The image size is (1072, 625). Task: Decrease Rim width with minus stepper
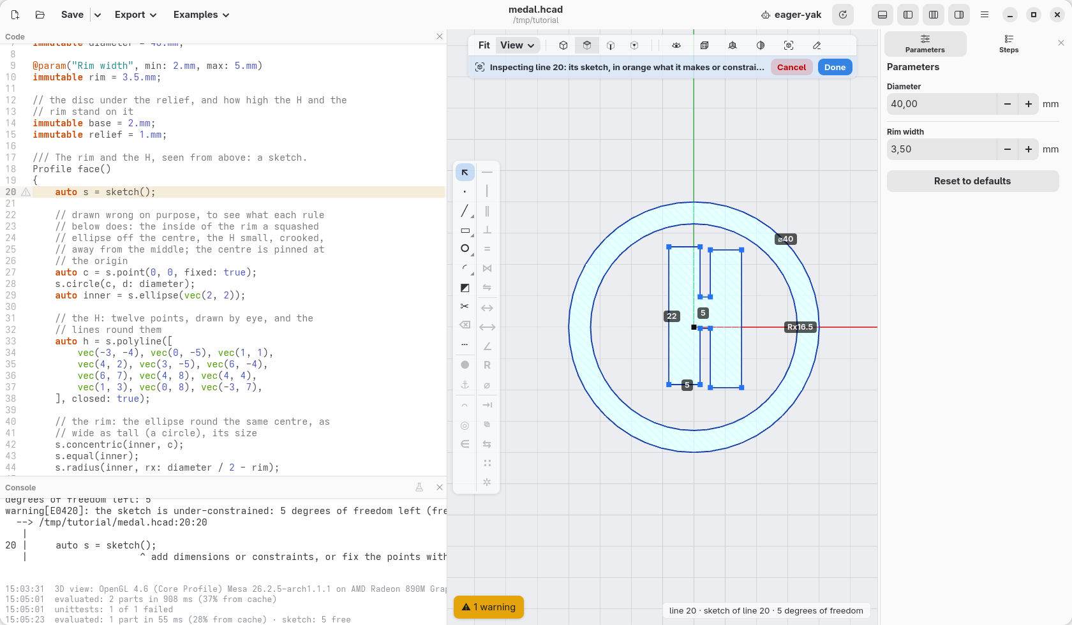pyautogui.click(x=1008, y=149)
